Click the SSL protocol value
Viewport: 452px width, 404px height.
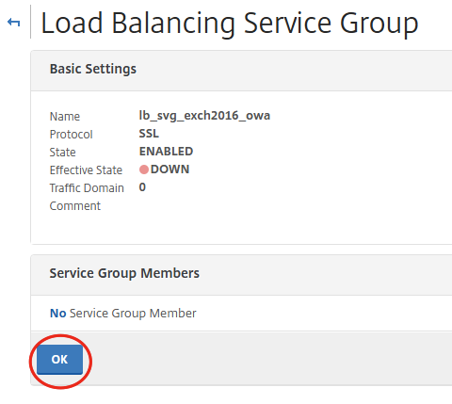(149, 134)
